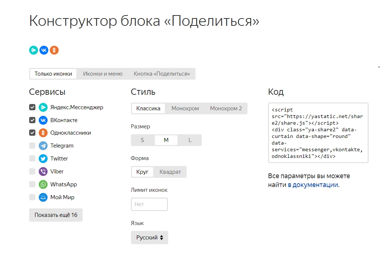
Task: Tick the WhatsApp checkbox
Action: [x=32, y=184]
